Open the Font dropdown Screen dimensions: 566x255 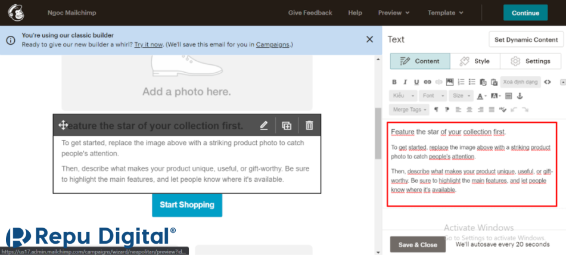433,96
